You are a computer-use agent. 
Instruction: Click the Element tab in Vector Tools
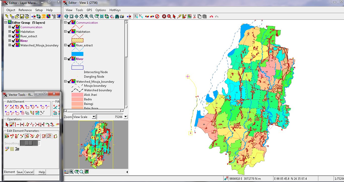tap(10, 172)
